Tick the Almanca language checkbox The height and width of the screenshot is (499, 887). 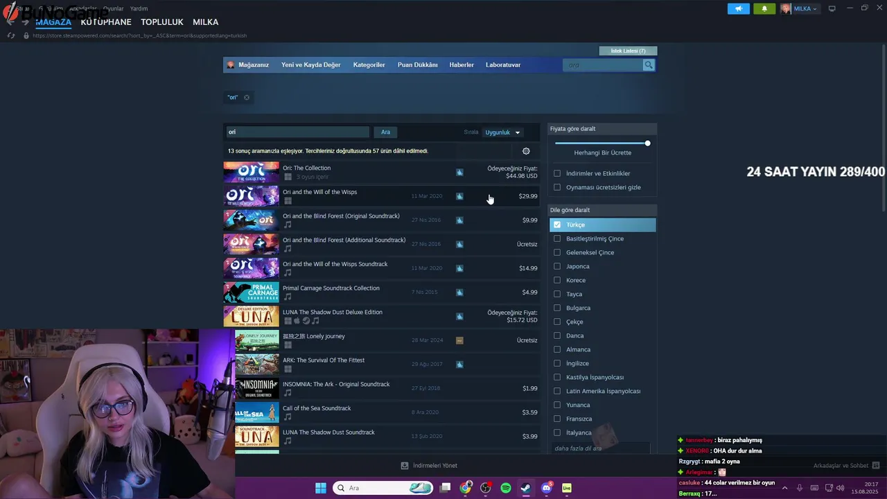557,349
